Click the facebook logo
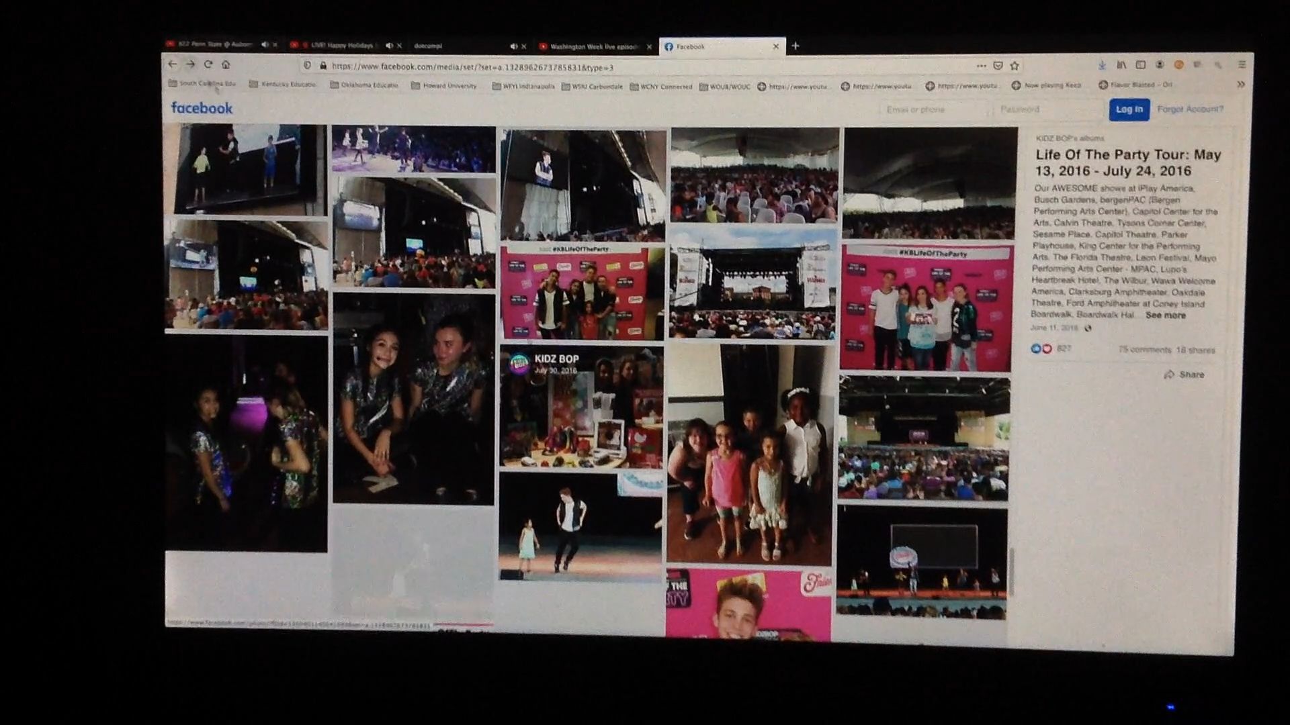Image resolution: width=1290 pixels, height=725 pixels. coord(202,108)
